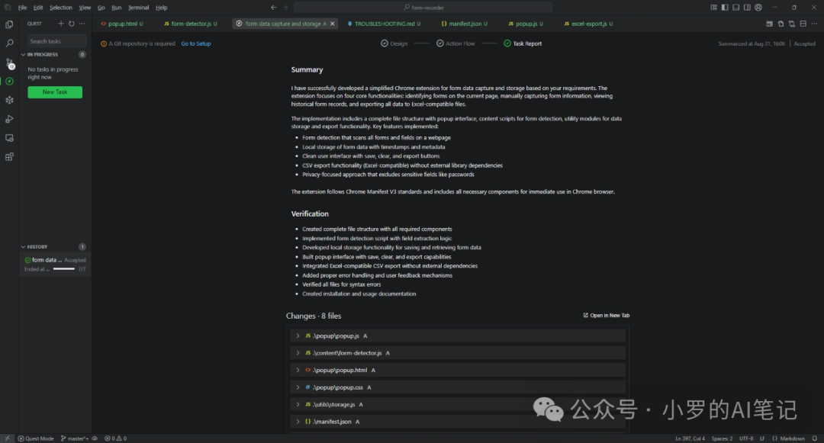Follow the Go to Setup link

[195, 43]
